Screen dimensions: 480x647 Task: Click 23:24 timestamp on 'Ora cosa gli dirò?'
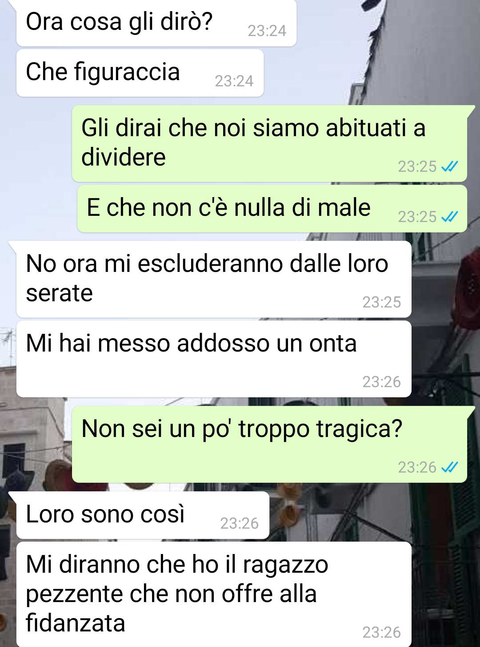[x=267, y=31]
